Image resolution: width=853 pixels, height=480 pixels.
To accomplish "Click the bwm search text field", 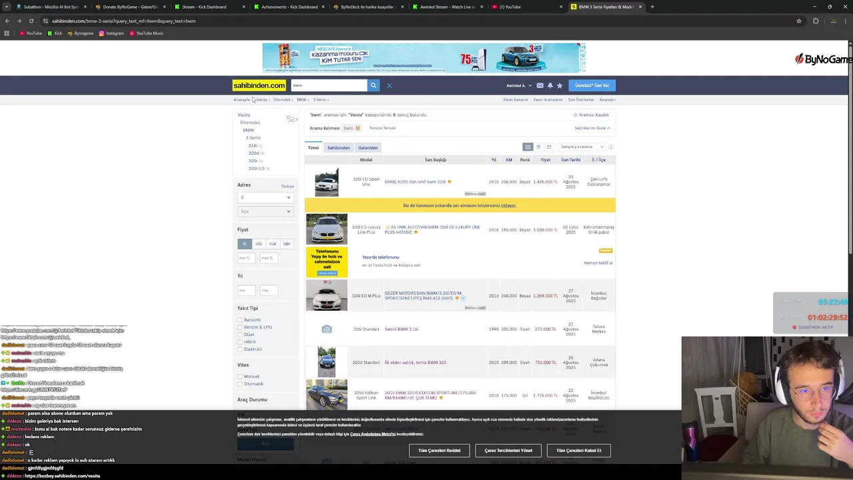I will (329, 85).
